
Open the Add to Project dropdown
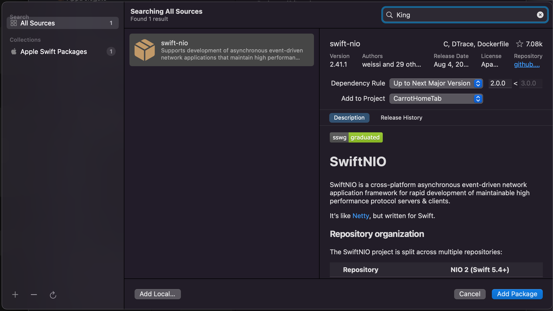click(x=436, y=98)
